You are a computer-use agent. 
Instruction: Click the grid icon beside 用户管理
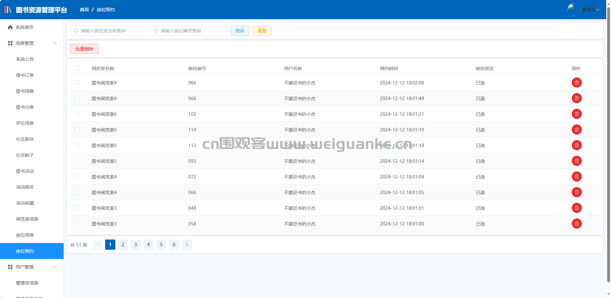point(10,267)
